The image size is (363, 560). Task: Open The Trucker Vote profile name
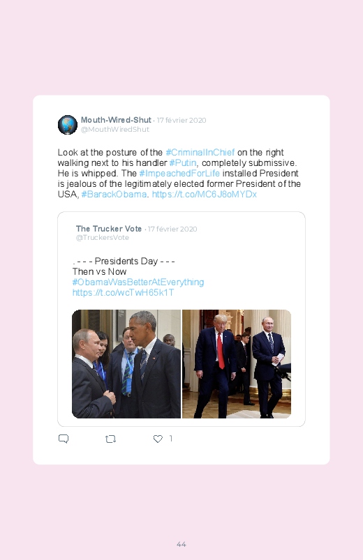click(x=109, y=229)
